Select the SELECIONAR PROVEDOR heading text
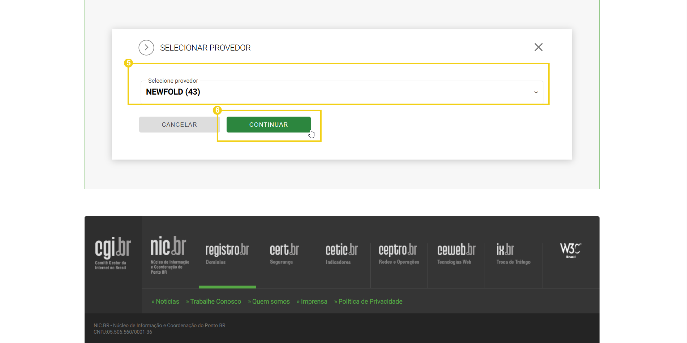 click(x=205, y=48)
